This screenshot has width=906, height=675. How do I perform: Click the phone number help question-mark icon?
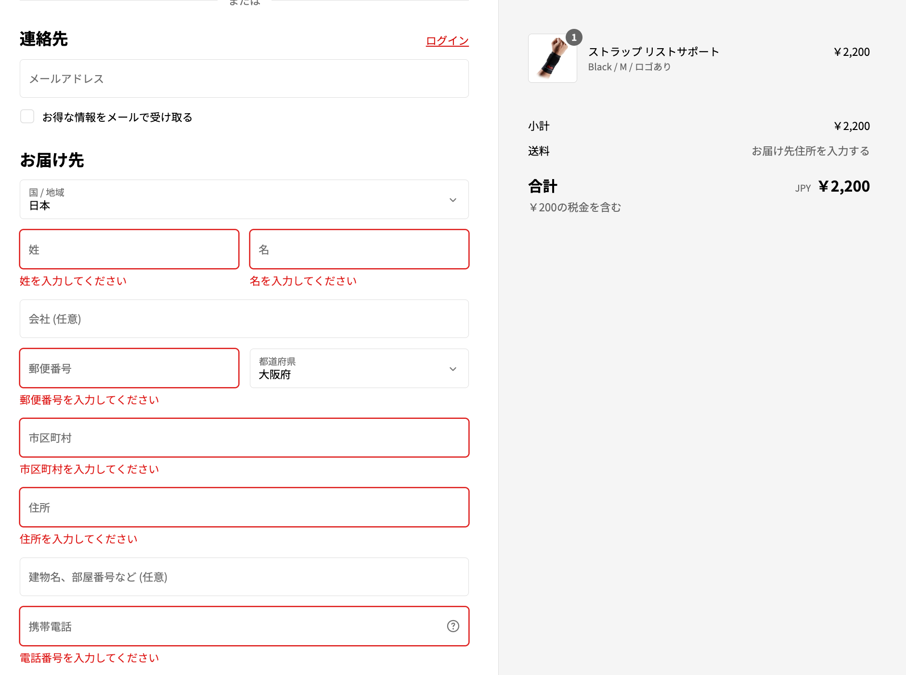tap(453, 626)
